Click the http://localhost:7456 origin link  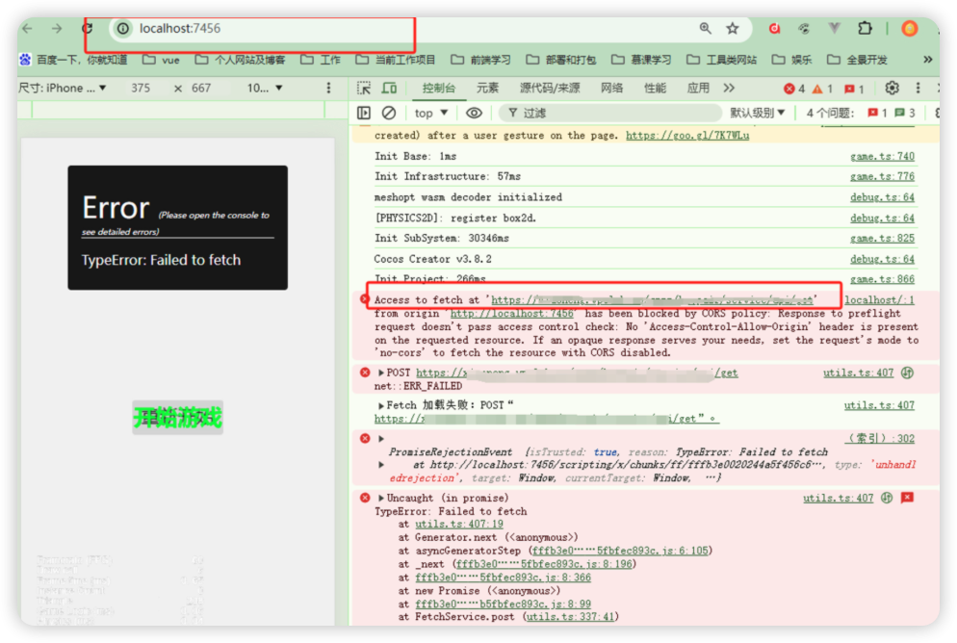(512, 314)
